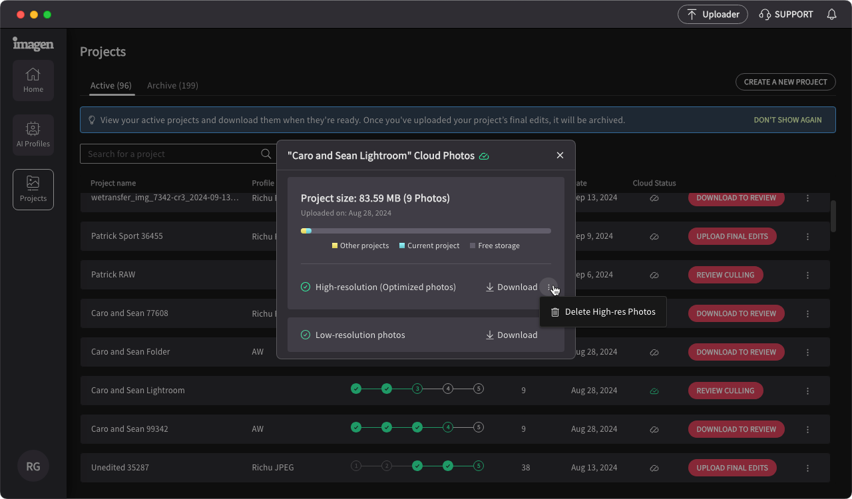This screenshot has width=852, height=499.
Task: Open more options for Caro and Sean 77608
Action: (807, 313)
